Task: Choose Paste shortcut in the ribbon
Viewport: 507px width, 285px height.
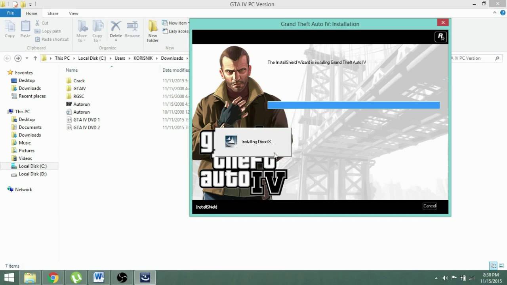Action: (51, 39)
